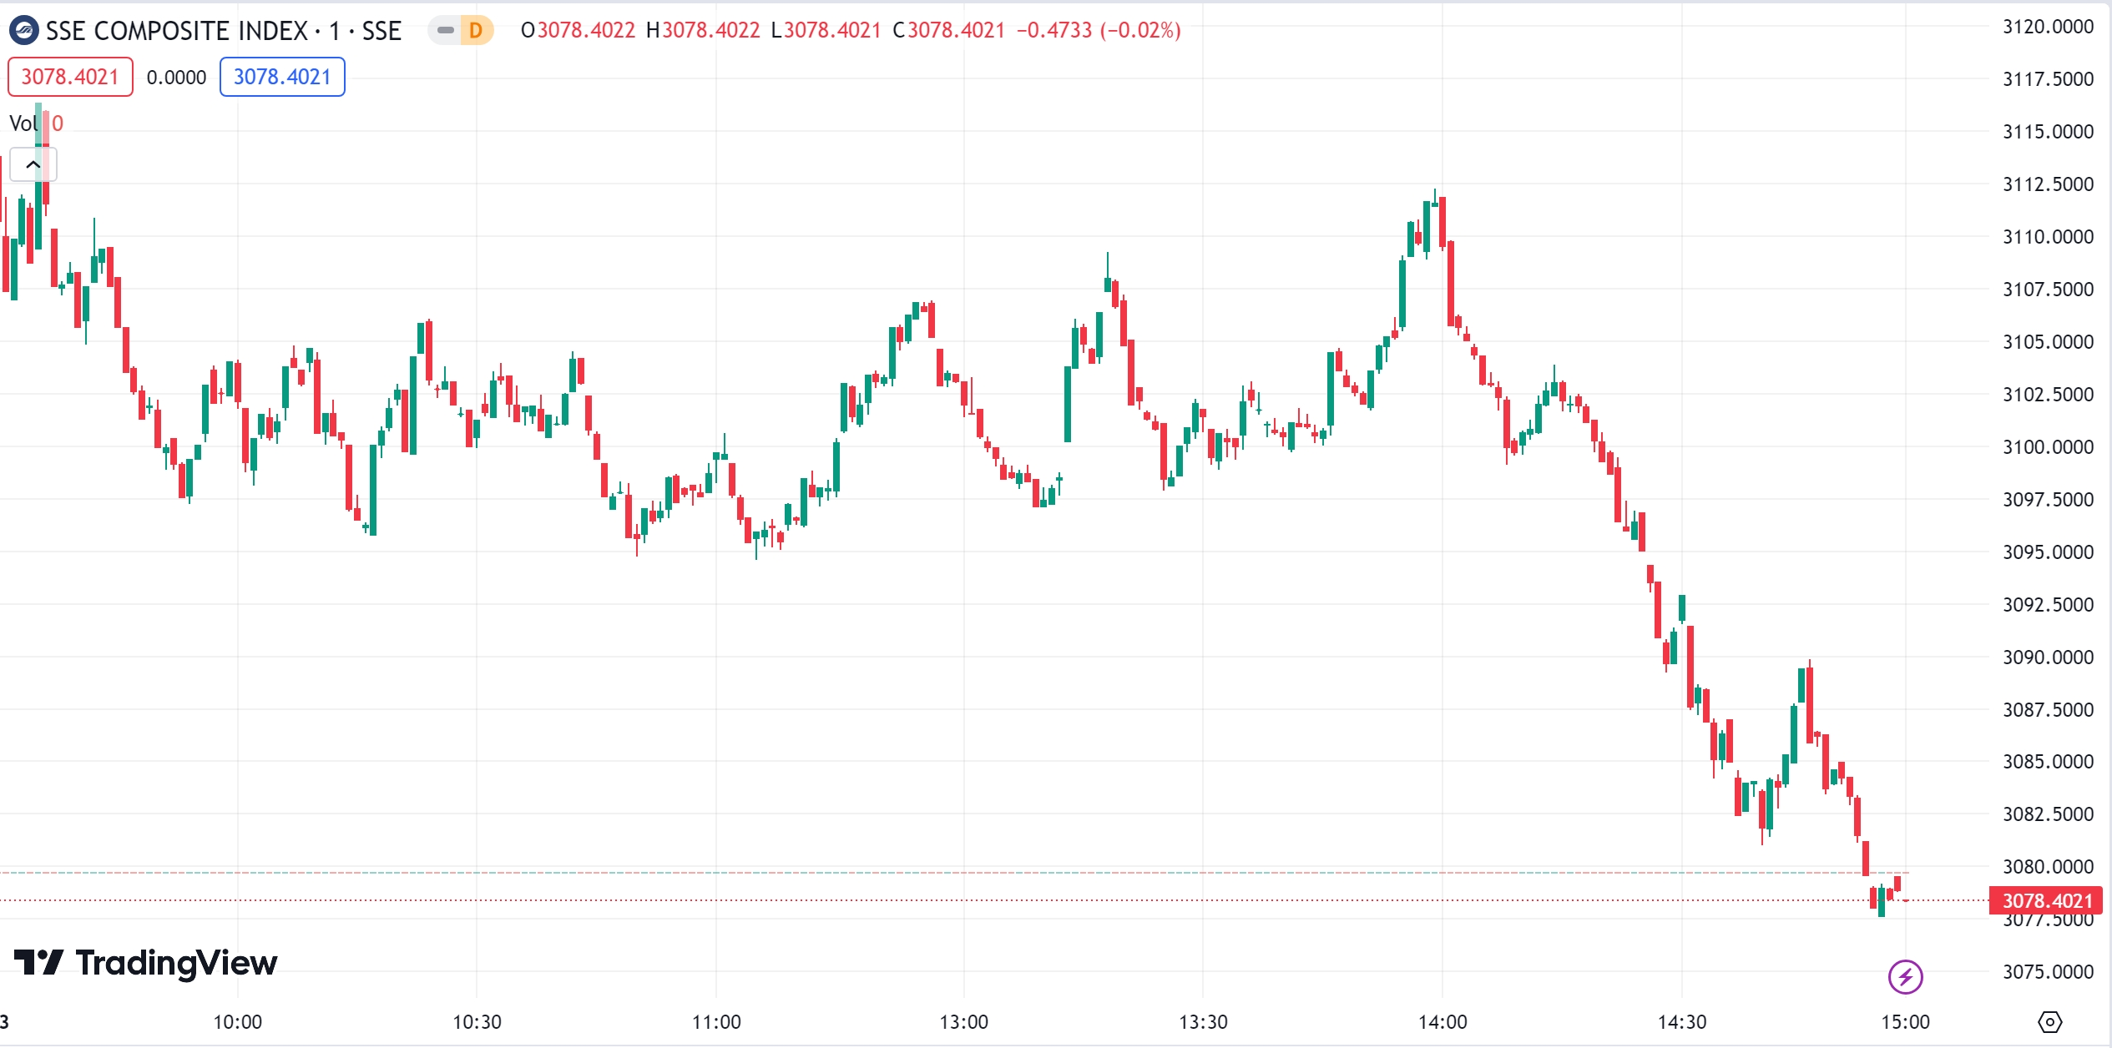Viewport: 2112px width, 1048px height.
Task: Click the 13:00 time axis label
Action: click(963, 1021)
